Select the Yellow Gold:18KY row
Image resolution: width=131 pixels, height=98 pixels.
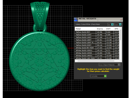coord(97,40)
